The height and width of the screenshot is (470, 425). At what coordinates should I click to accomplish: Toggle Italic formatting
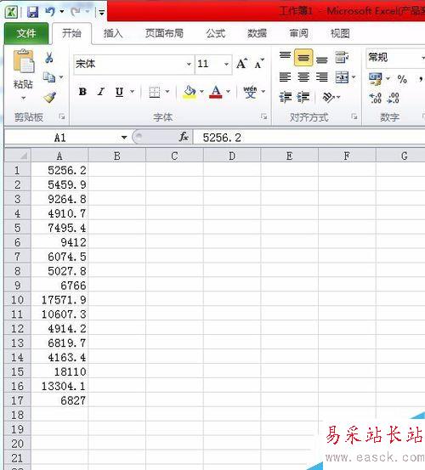coord(101,92)
